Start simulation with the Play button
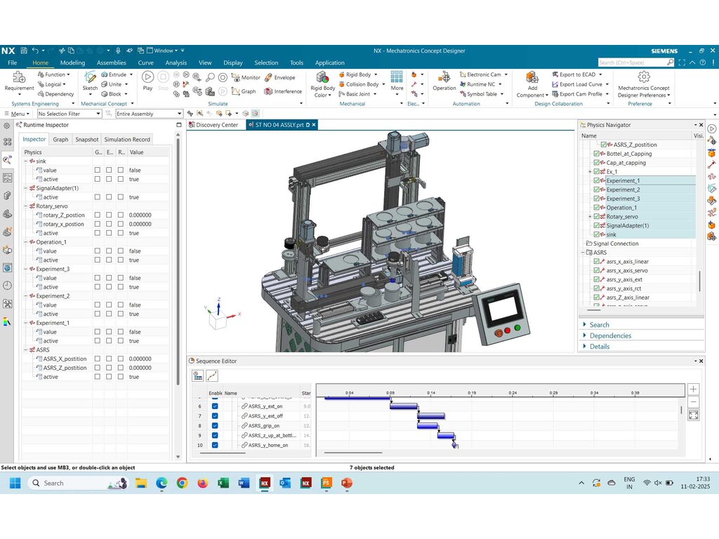This screenshot has width=719, height=539. coord(147,81)
